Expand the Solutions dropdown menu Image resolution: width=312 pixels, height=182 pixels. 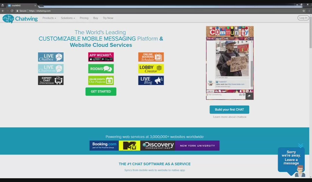68,18
